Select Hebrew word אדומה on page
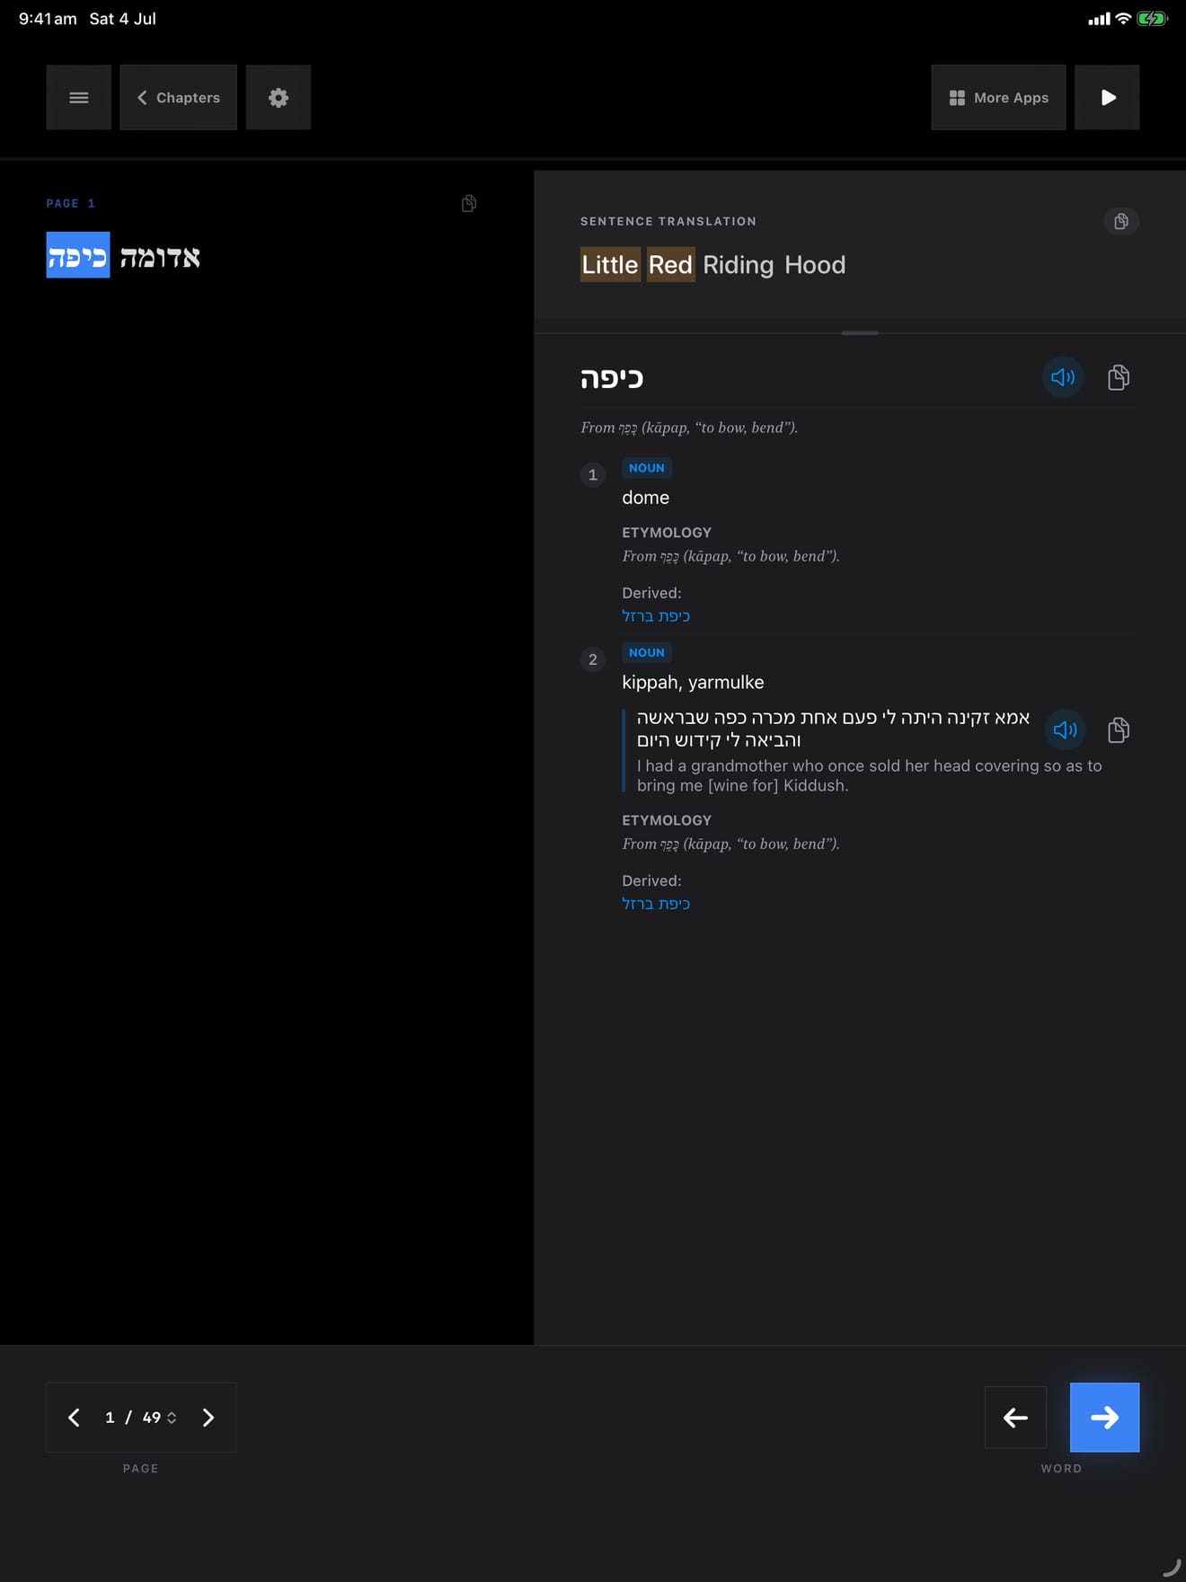This screenshot has height=1582, width=1186. click(160, 257)
